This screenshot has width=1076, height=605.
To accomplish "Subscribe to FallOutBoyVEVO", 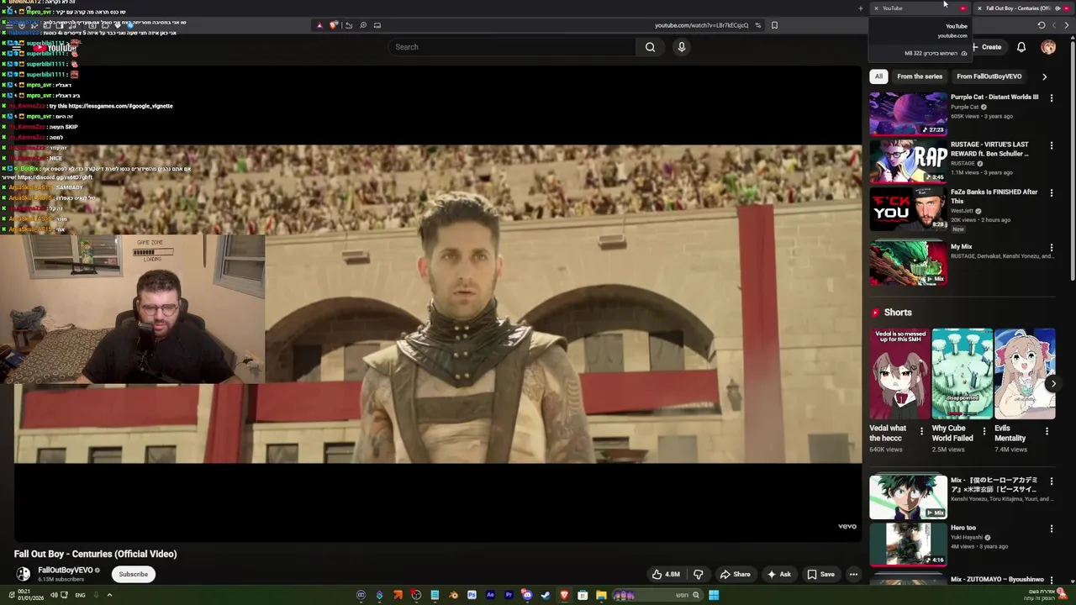I will click(x=133, y=575).
